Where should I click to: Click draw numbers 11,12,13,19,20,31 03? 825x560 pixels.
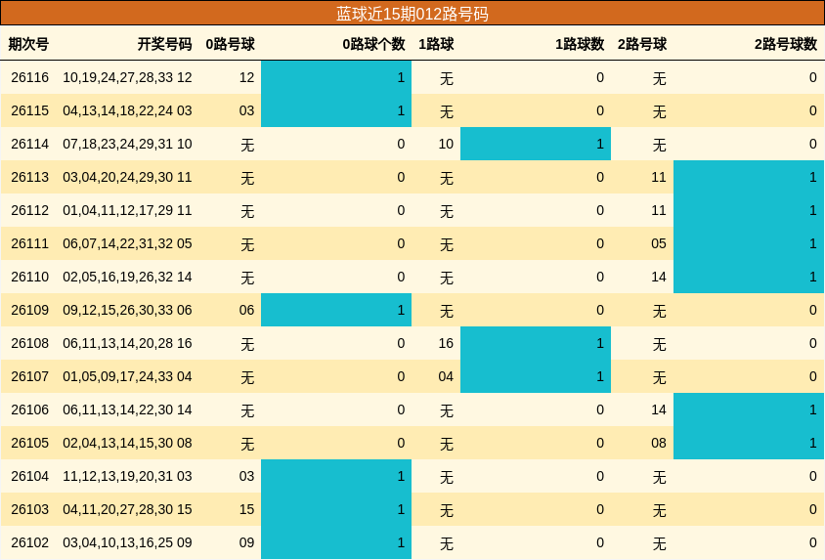127,476
